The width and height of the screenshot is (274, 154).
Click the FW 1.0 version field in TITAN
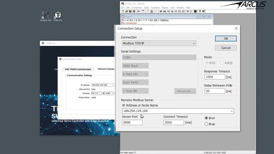pos(96,93)
